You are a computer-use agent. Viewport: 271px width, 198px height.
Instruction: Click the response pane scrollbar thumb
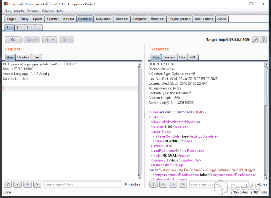point(266,86)
